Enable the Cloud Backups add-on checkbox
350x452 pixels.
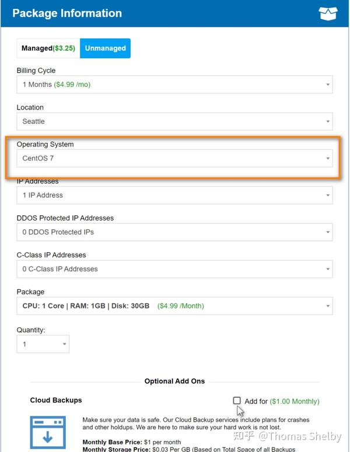pos(237,401)
